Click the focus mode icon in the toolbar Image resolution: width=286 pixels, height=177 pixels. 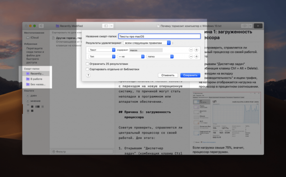click(x=245, y=26)
